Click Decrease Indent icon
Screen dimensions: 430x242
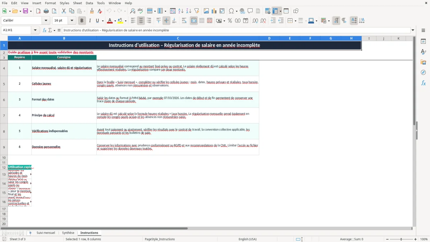pyautogui.click(x=281, y=21)
